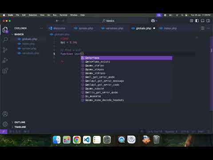Switch to the index.php tab
213x160 pixels.
168,28
